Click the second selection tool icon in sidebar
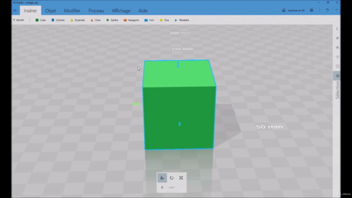Screen dimensions: 352x198 point(337,47)
